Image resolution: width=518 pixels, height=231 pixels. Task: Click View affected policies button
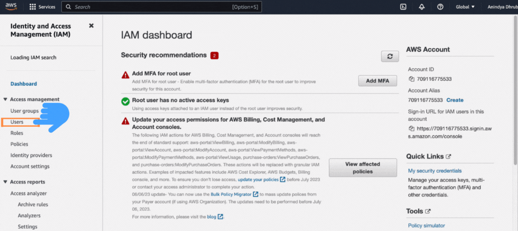pyautogui.click(x=363, y=168)
